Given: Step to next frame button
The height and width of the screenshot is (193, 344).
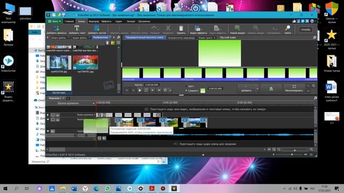Looking at the screenshot, I should pos(153,90).
